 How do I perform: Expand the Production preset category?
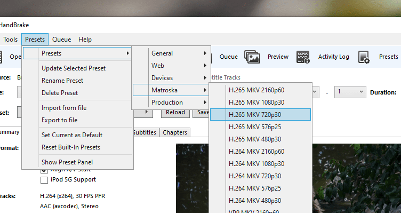coord(171,102)
